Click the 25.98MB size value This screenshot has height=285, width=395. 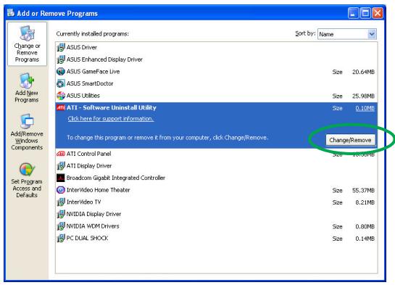(x=363, y=96)
